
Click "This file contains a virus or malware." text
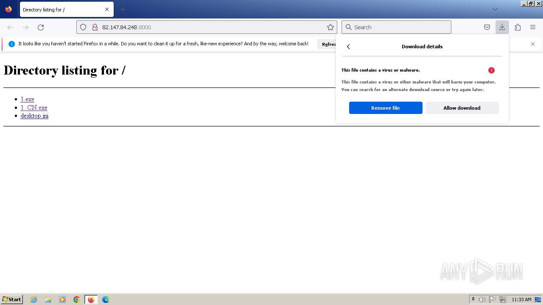381,70
